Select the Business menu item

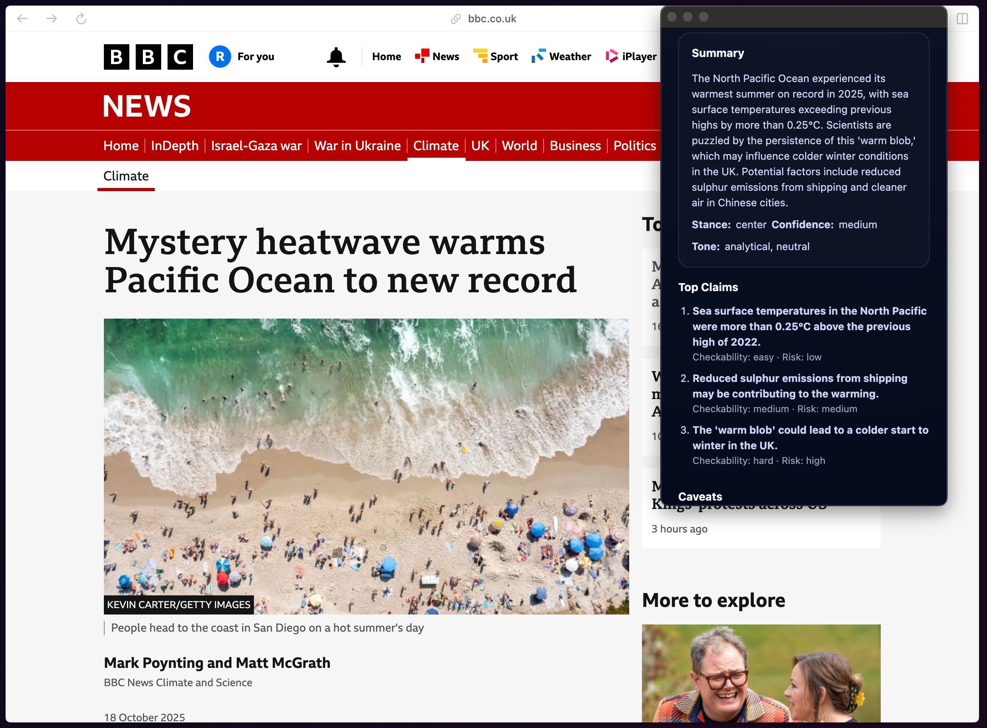(575, 145)
